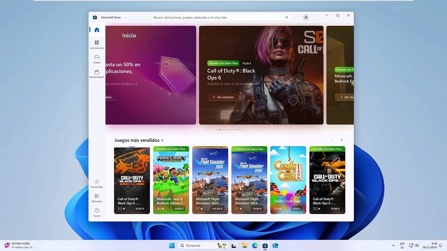The width and height of the screenshot is (447, 251).
Task: Open the user account profile icon
Action: 306,17
